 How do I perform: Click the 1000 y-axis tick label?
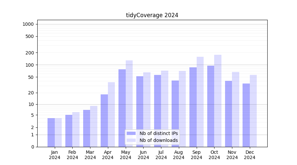pyautogui.click(x=28, y=24)
